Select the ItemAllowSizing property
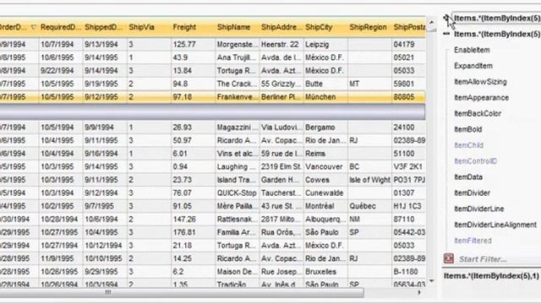Viewport: 541px width, 304px height. [480, 82]
